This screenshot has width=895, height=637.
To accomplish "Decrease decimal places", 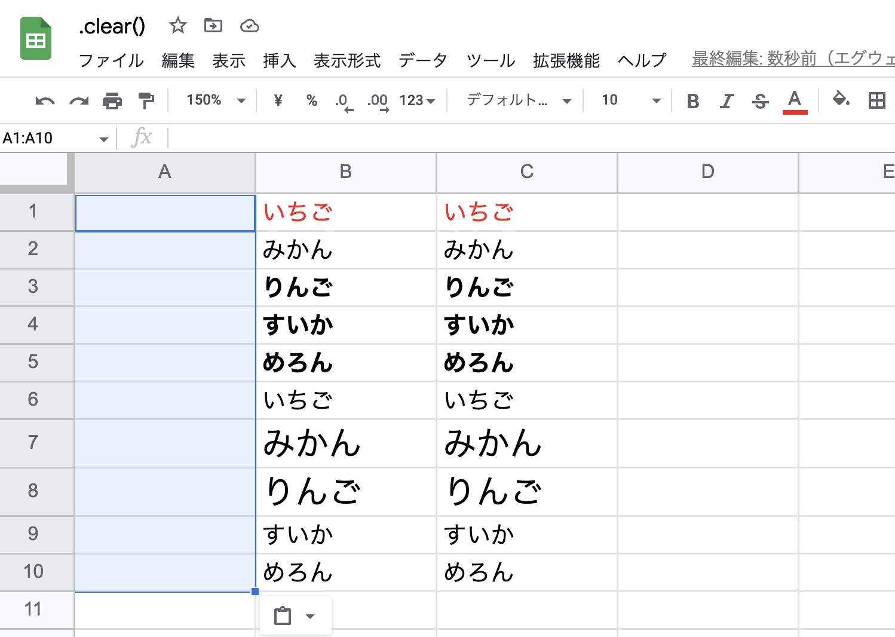I will 344,101.
